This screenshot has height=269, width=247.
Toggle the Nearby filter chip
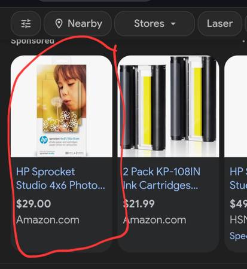click(x=78, y=23)
